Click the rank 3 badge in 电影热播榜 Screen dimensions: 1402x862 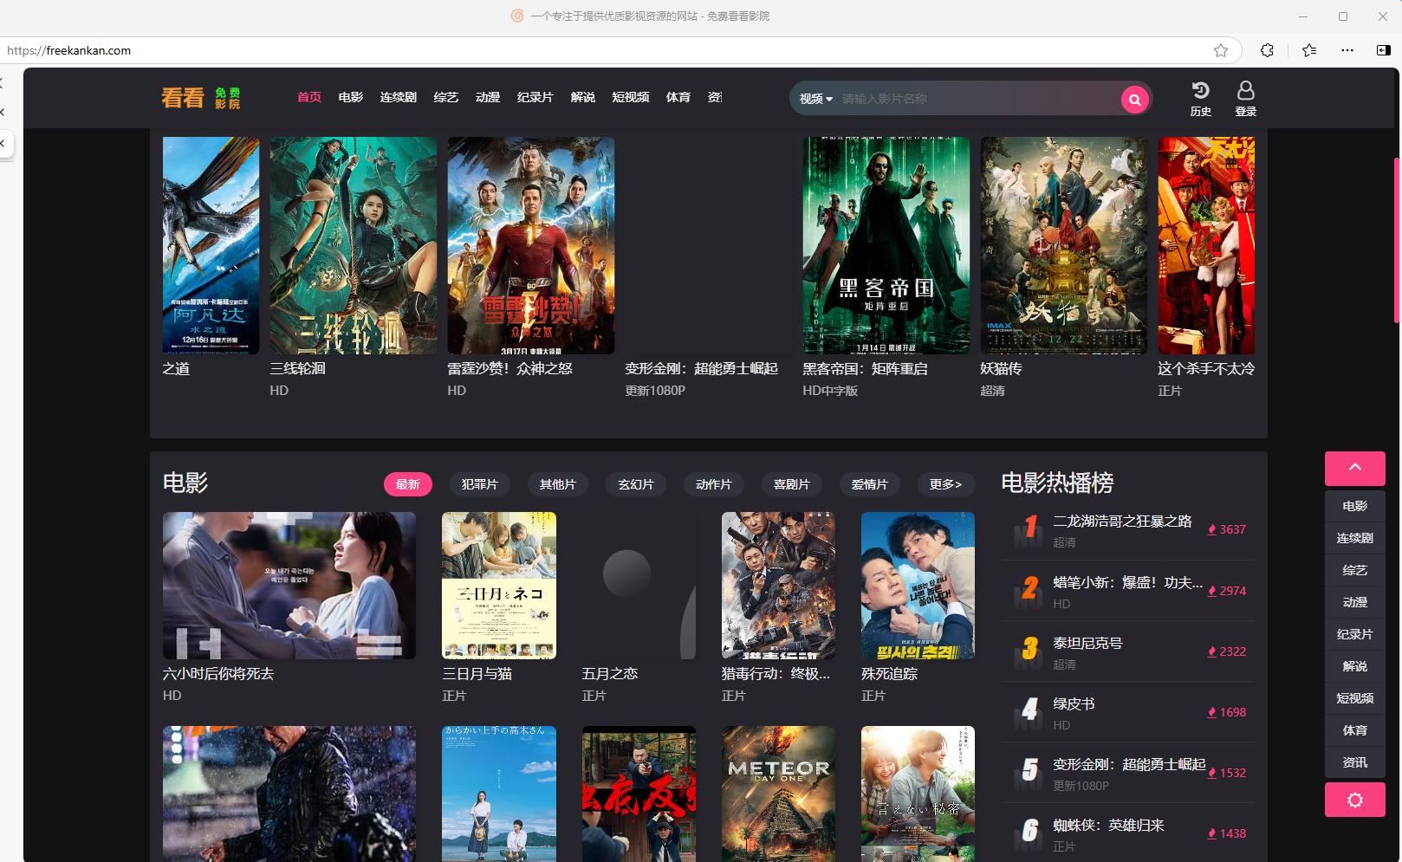1029,651
